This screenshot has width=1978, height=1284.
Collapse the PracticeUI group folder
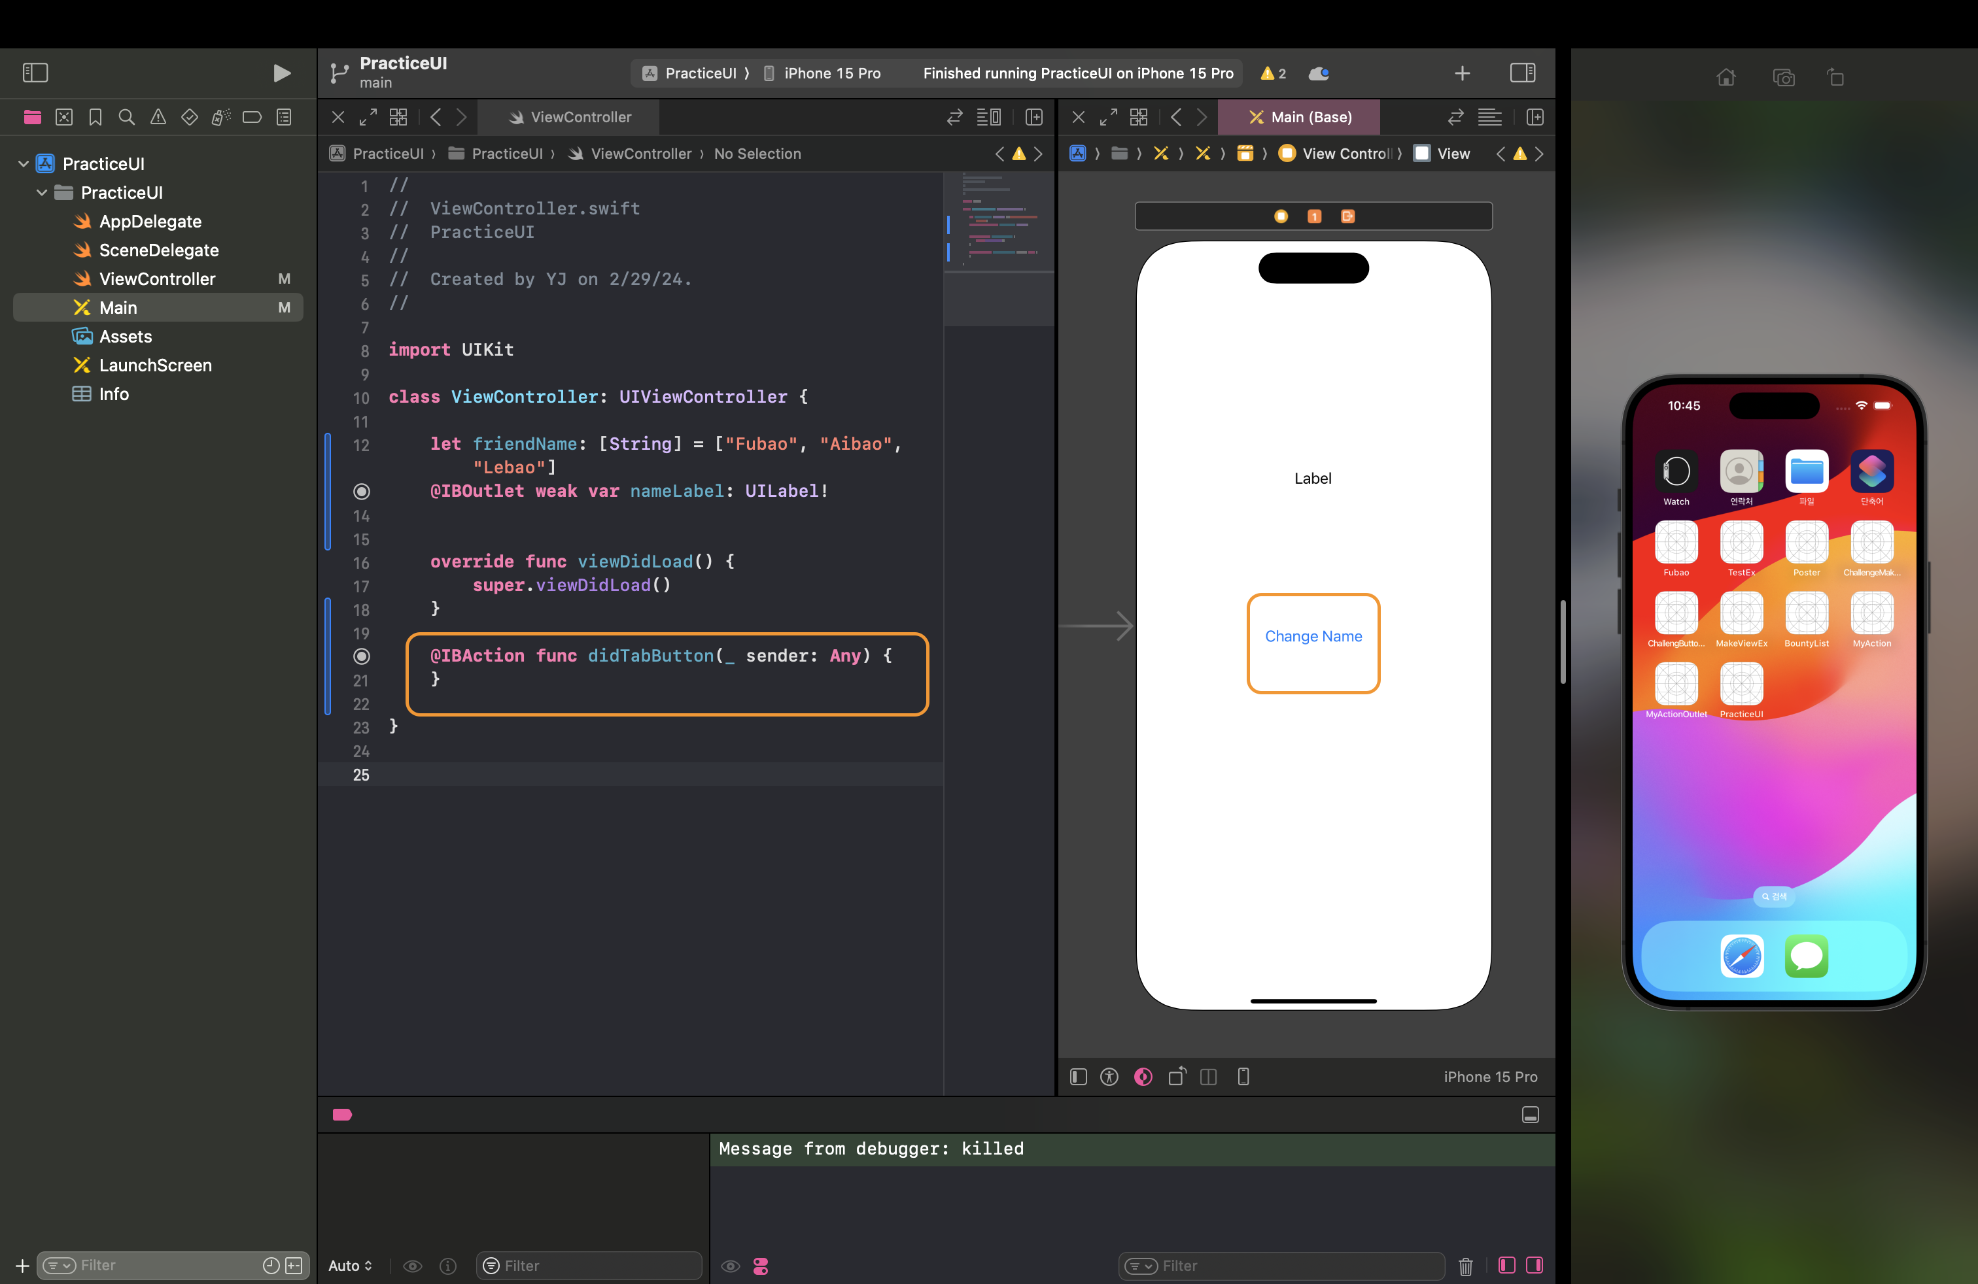(42, 193)
